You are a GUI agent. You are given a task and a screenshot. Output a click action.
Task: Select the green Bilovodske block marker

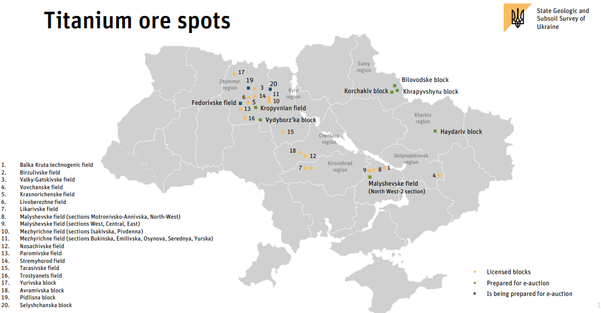pyautogui.click(x=395, y=85)
